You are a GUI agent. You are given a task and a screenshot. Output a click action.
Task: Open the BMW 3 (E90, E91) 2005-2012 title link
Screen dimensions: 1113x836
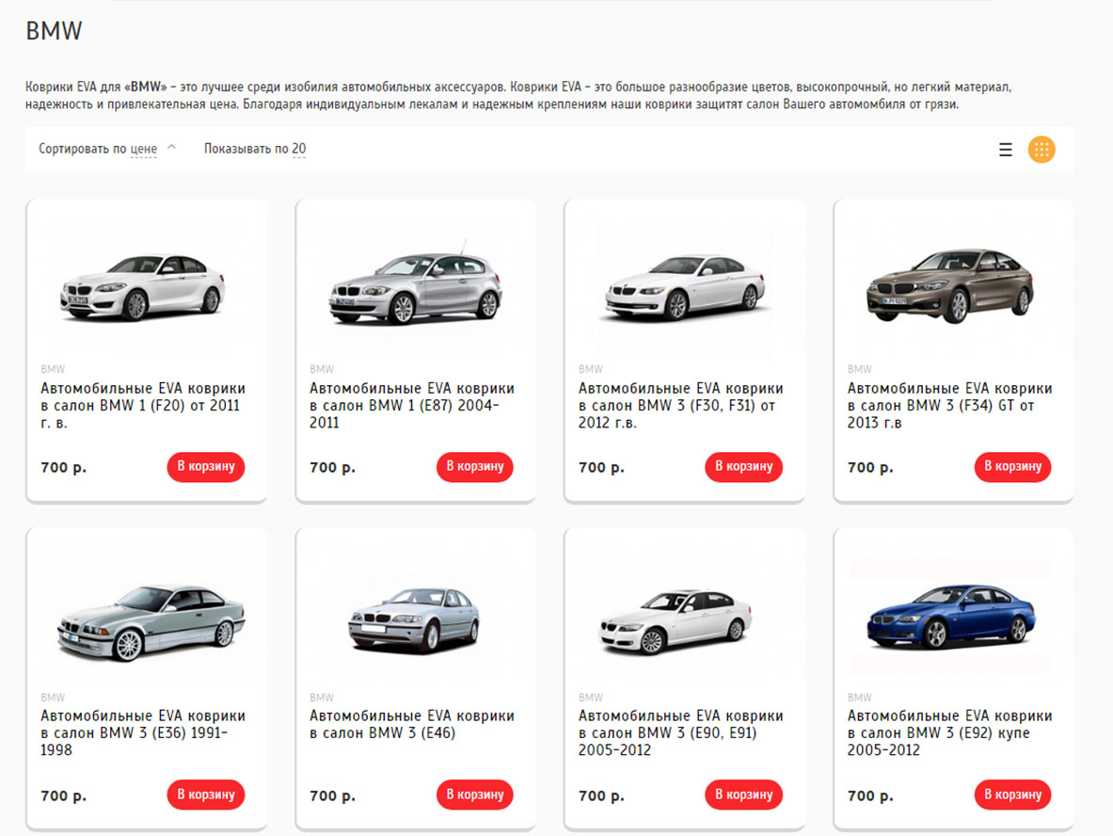pyautogui.click(x=680, y=733)
